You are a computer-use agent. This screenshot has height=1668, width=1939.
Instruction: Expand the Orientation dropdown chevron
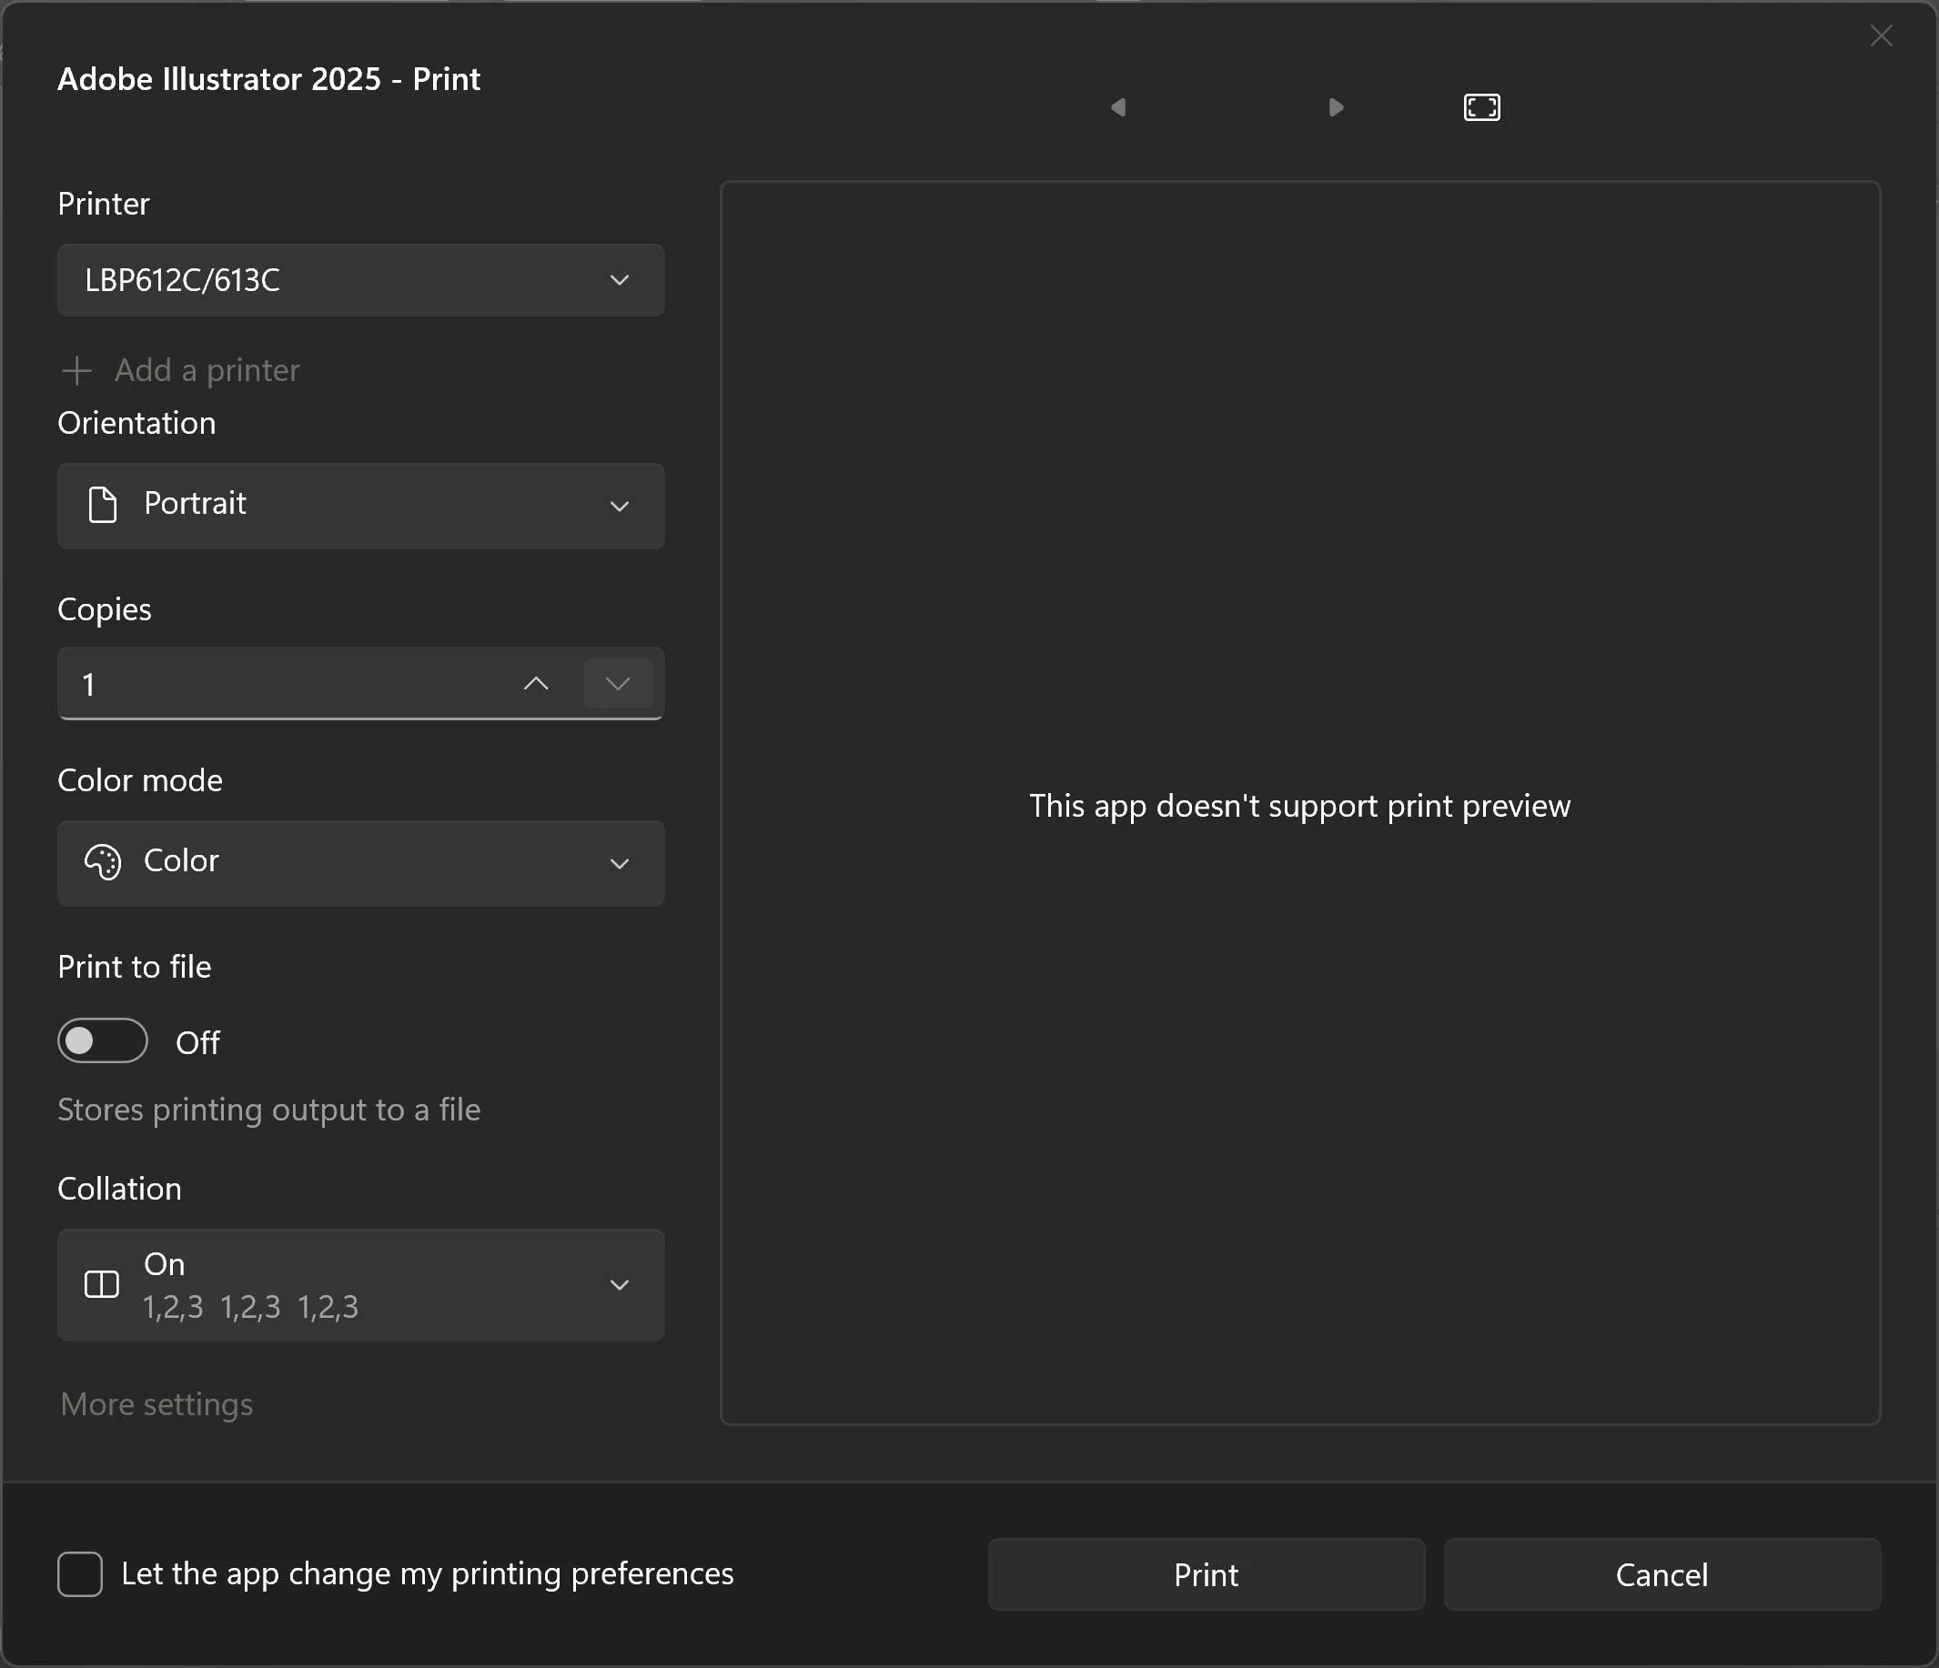point(619,506)
